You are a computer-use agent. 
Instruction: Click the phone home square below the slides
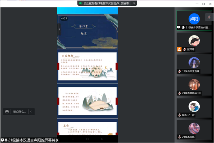coord(87,139)
